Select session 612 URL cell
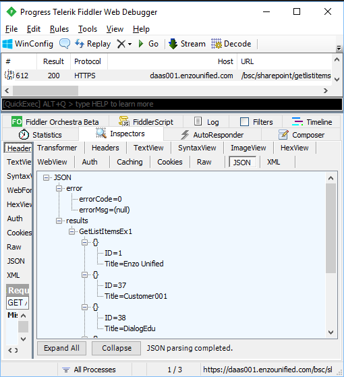Viewport: 344px width, 377px height. pos(285,76)
